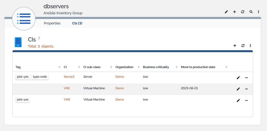Open the Demo organization link for VM1
Viewport: 267px width, 131px height.
119,88
